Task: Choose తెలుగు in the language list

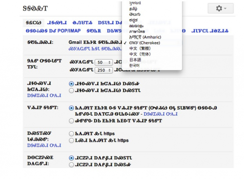Action: click(135, 15)
